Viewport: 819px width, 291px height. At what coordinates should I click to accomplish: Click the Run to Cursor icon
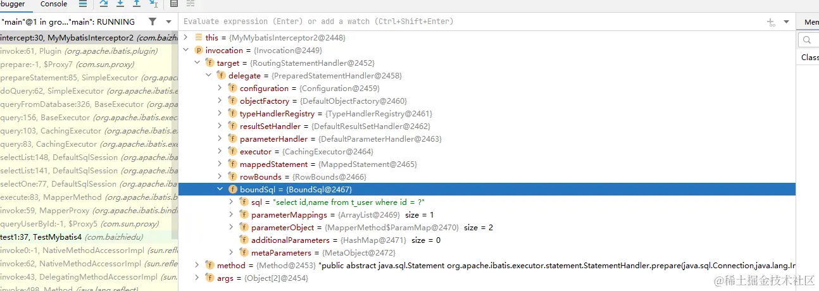point(153,4)
